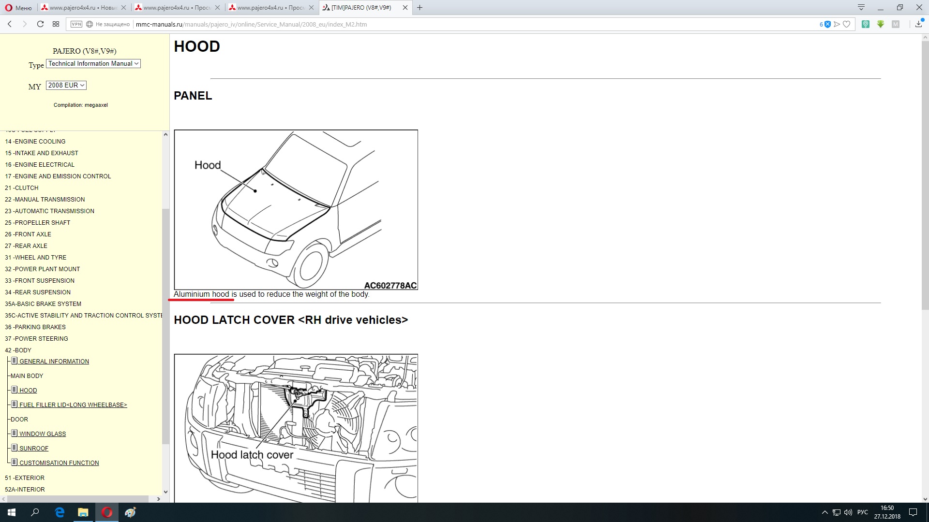Open the downloads panel icon

click(918, 24)
